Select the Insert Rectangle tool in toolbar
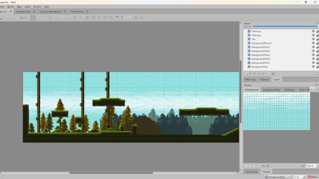 tap(93, 18)
